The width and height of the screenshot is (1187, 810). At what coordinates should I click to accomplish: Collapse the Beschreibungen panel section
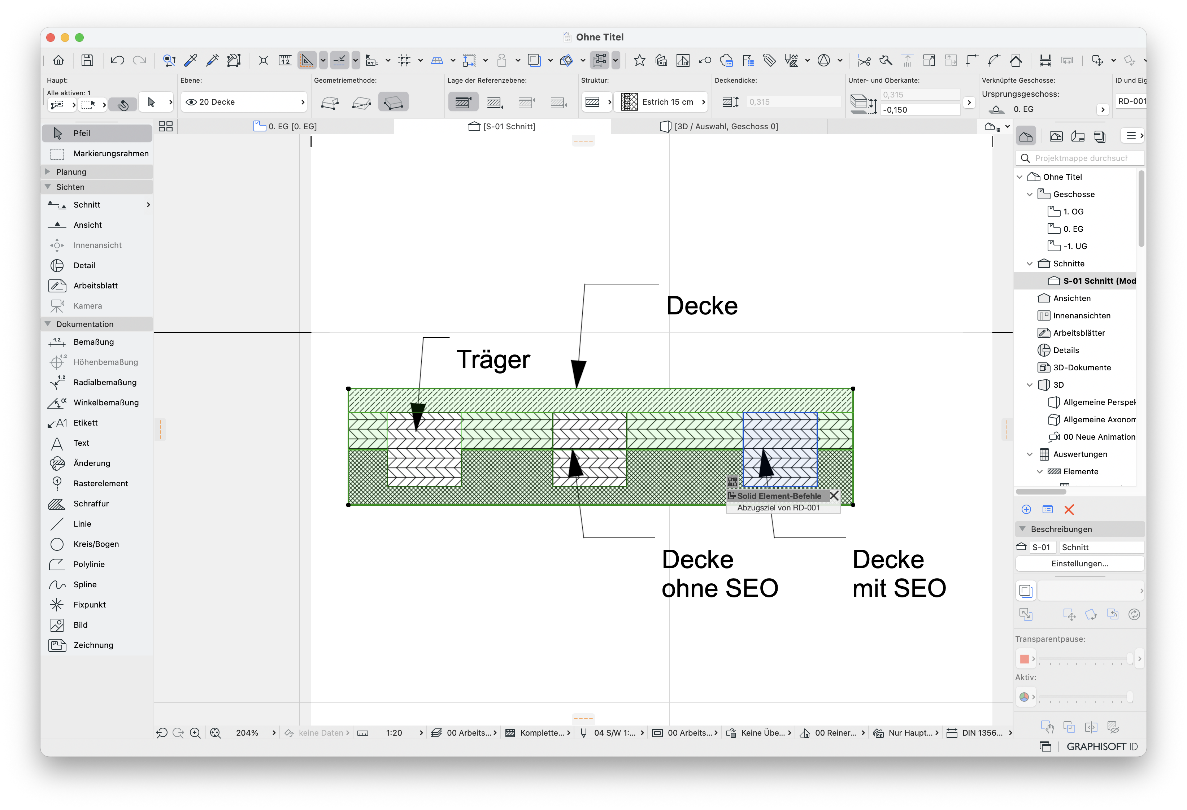point(1022,529)
